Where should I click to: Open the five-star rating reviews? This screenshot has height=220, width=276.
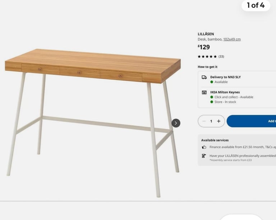point(207,57)
